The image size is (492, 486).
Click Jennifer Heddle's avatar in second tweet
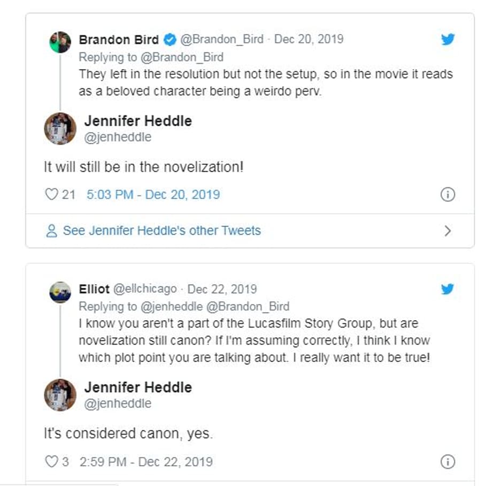click(60, 395)
